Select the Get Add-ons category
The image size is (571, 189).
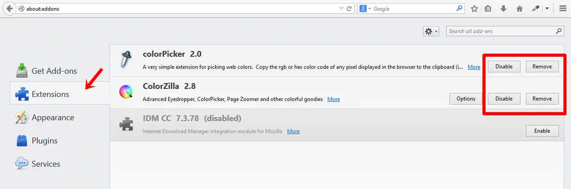pyautogui.click(x=59, y=71)
